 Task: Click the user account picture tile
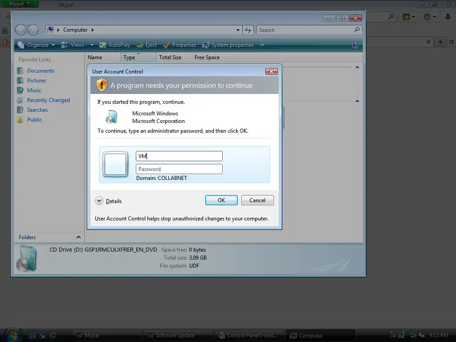115,164
